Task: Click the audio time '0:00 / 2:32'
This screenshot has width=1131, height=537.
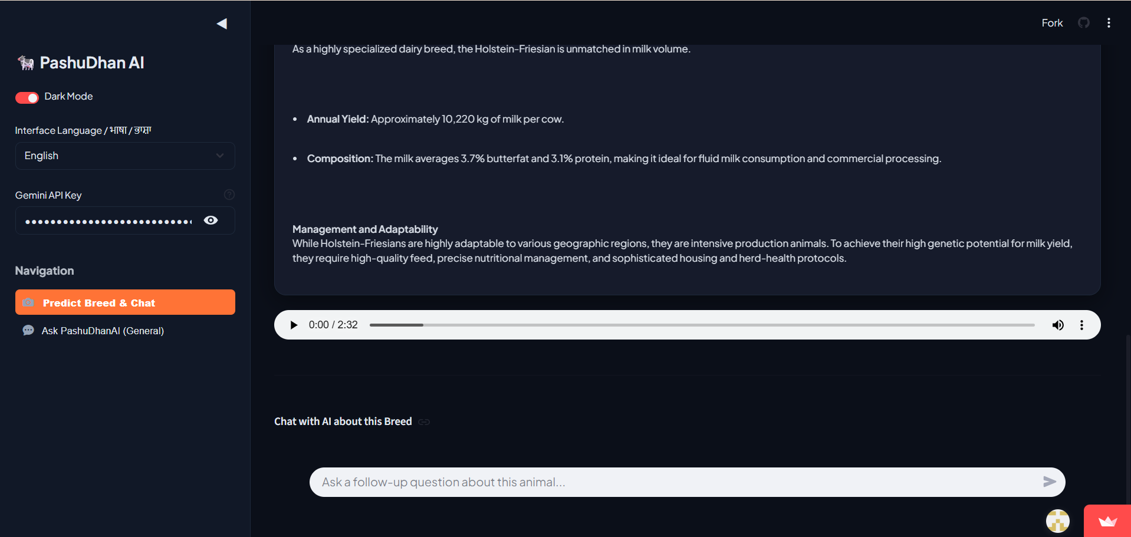Action: [333, 325]
